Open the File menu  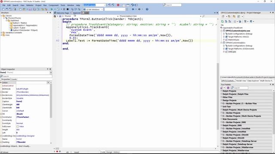(4, 5)
